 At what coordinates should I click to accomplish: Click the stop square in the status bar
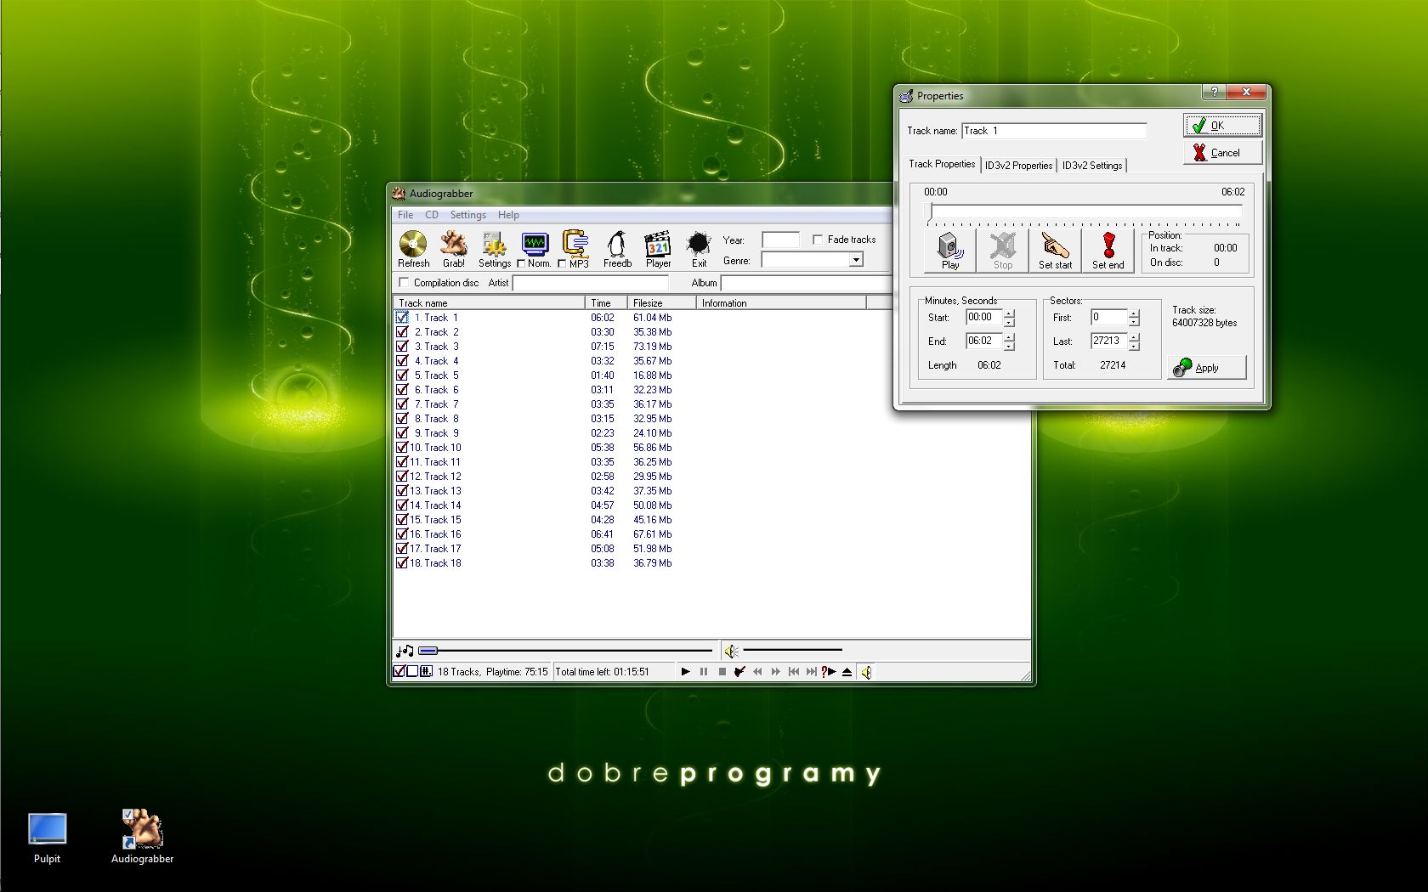[x=722, y=672]
